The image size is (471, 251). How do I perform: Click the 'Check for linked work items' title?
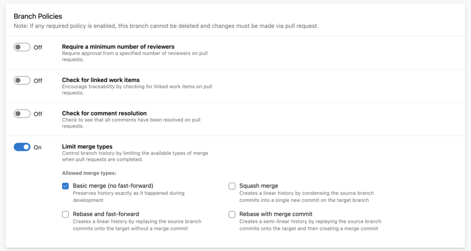101,80
